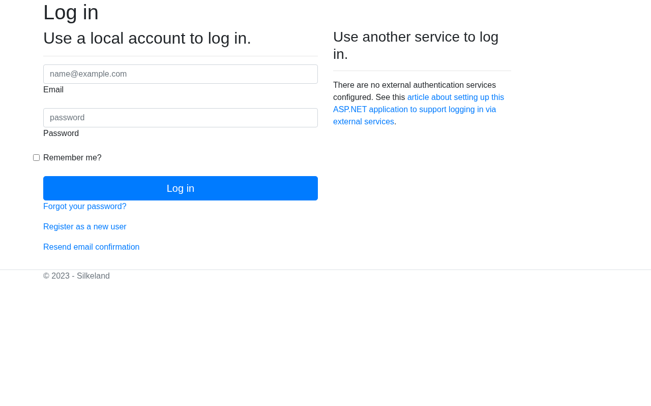Image resolution: width=651 pixels, height=406 pixels.
Task: Click the word Silkeland in the footer
Action: 93,276
